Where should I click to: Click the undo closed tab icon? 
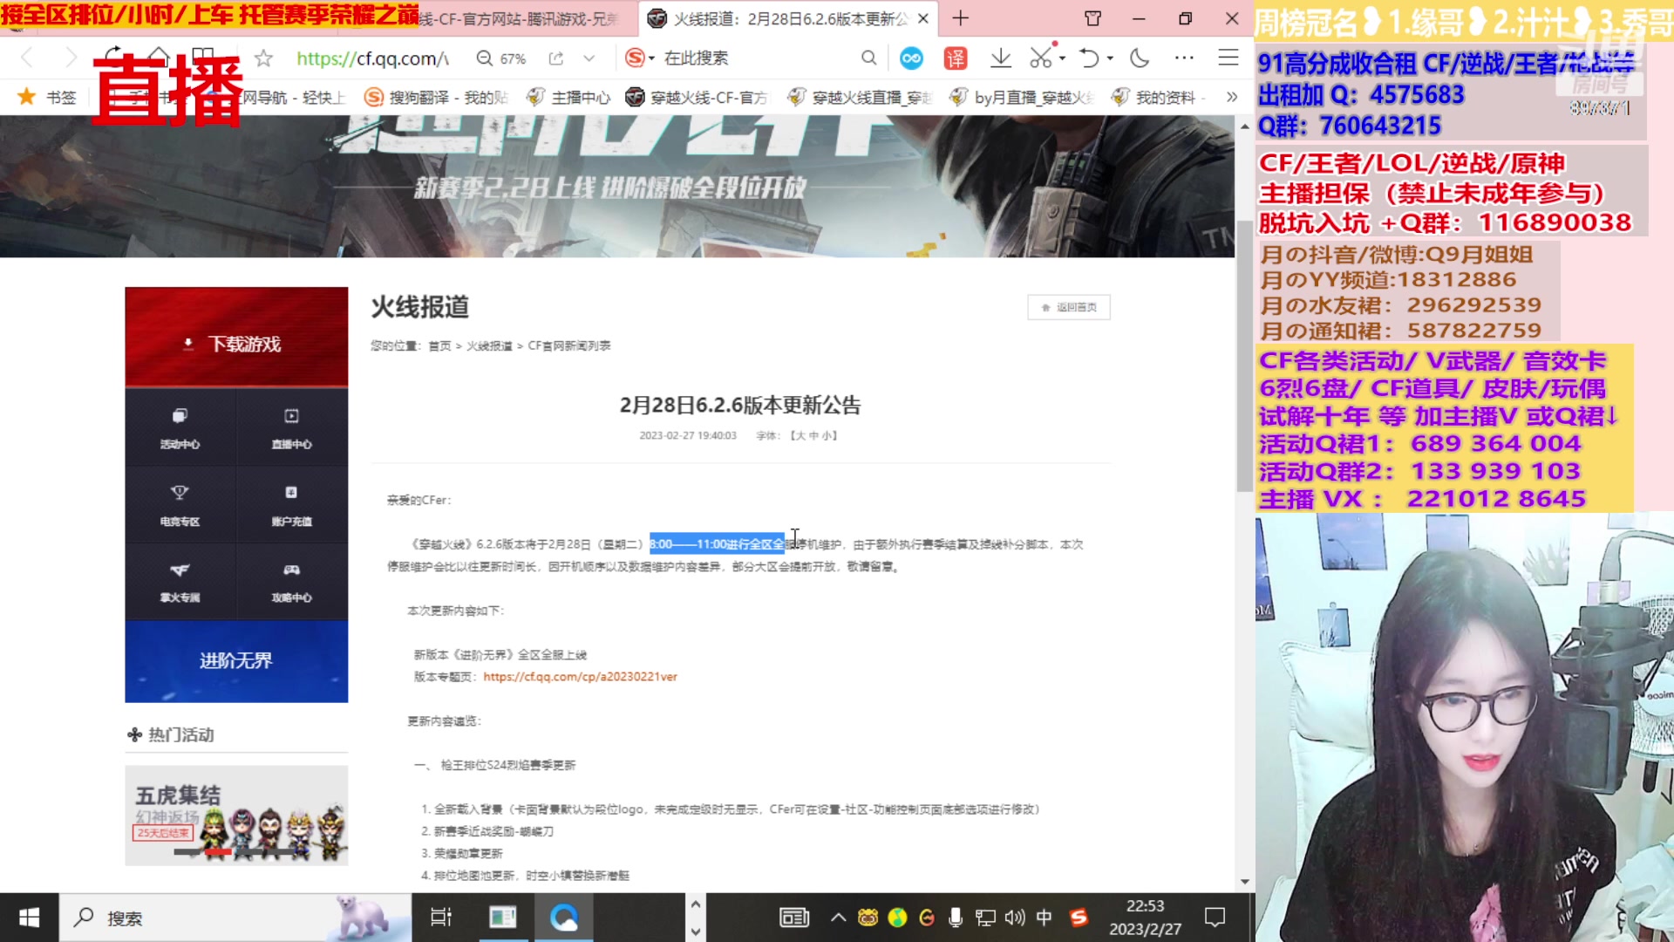1089,58
